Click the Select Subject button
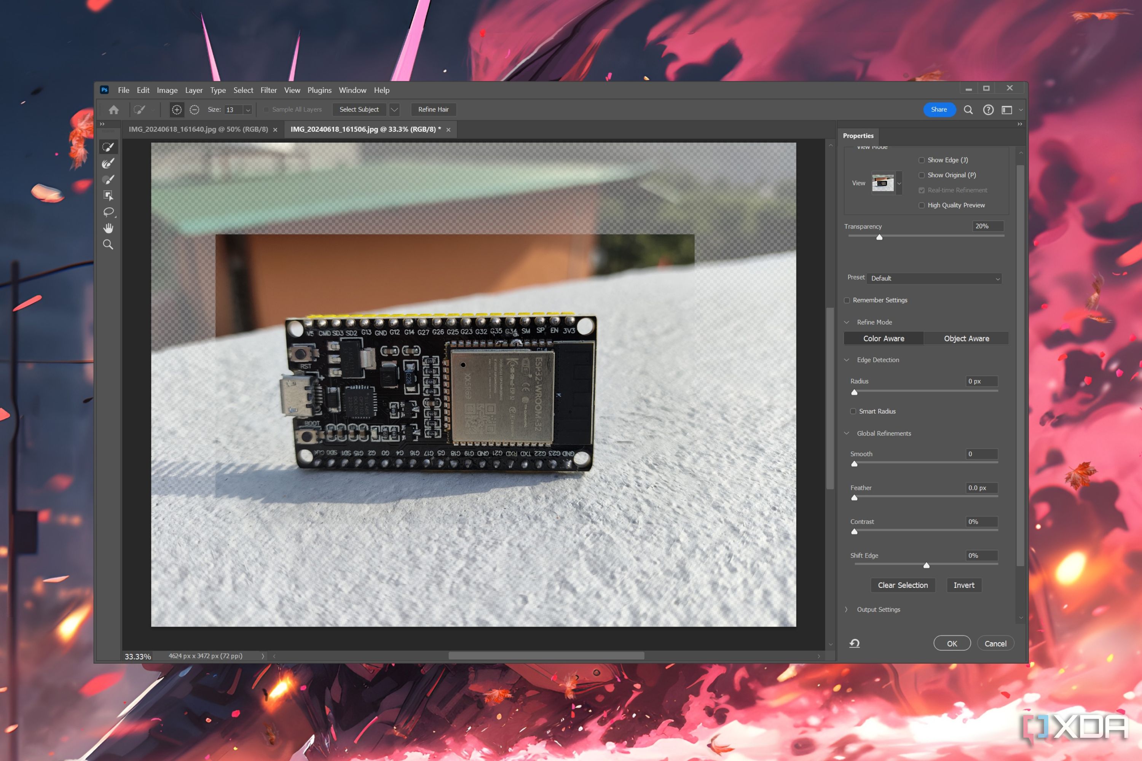1142x761 pixels. [359, 110]
